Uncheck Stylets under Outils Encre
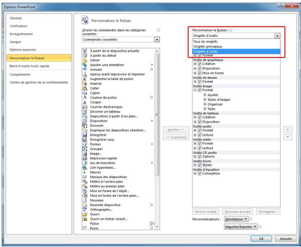 point(200,165)
